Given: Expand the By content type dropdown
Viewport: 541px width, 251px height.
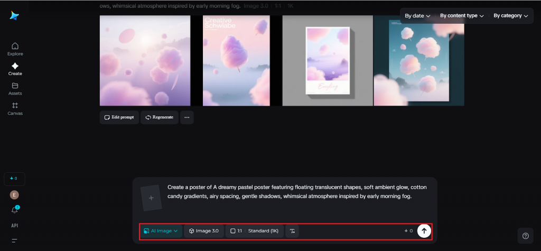Looking at the screenshot, I should pos(462,16).
